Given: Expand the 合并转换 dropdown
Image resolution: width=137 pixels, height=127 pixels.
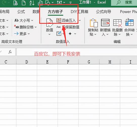Looking at the screenshot, I should click(x=132, y=34).
